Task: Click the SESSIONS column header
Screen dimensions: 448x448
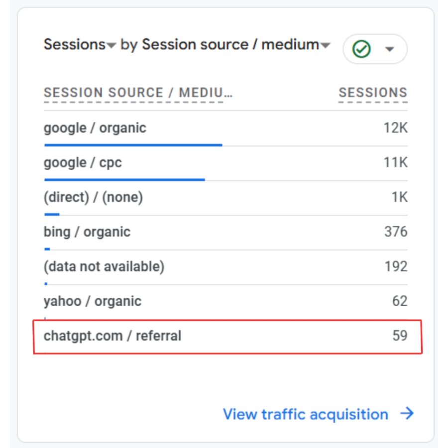Action: (x=373, y=92)
